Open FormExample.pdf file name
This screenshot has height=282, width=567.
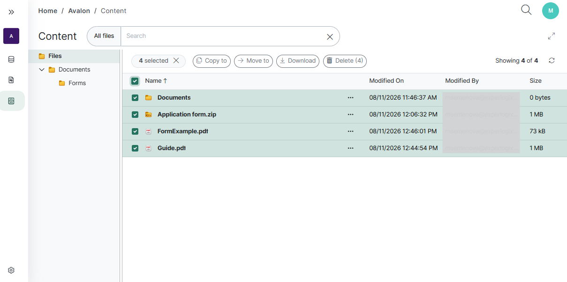[182, 131]
